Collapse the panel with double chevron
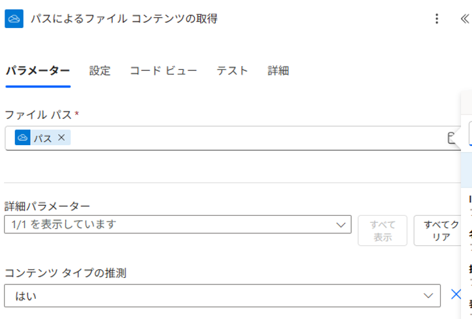This screenshot has height=319, width=472. [464, 19]
